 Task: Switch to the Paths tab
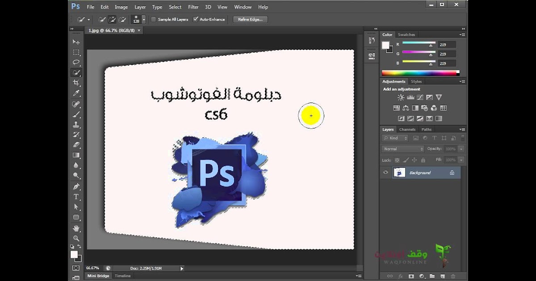pyautogui.click(x=427, y=129)
